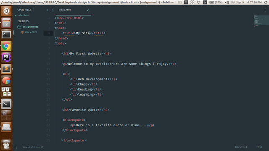Screen dimensions: 269x151
Task: Switch to the second Terminal icon above workspace switcher
Action: pos(6,104)
